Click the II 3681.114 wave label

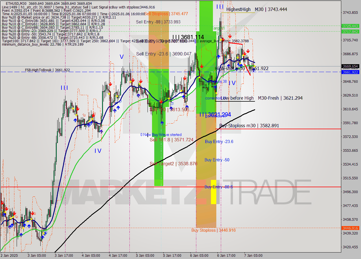188,37
